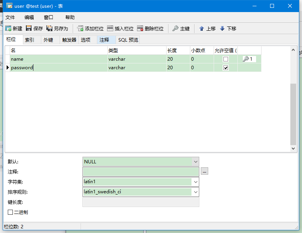This screenshot has width=302, height=233.
Task: Click the 类型 column header
Action: click(x=137, y=51)
